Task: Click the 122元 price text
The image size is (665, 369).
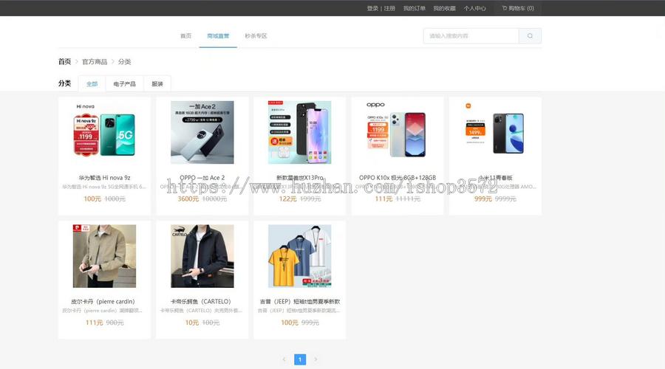Action: 287,199
